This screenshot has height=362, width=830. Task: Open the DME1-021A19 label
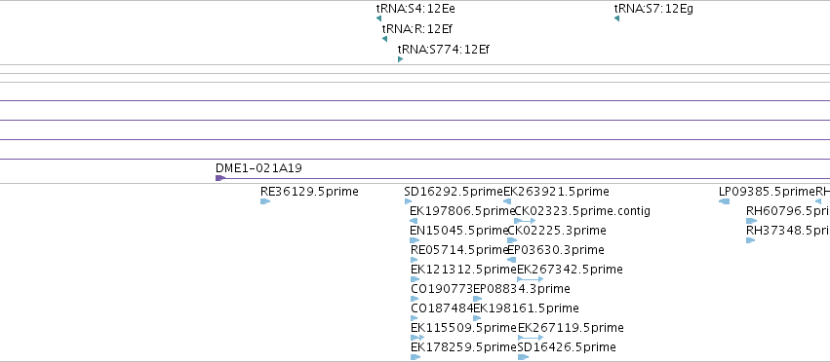258,168
